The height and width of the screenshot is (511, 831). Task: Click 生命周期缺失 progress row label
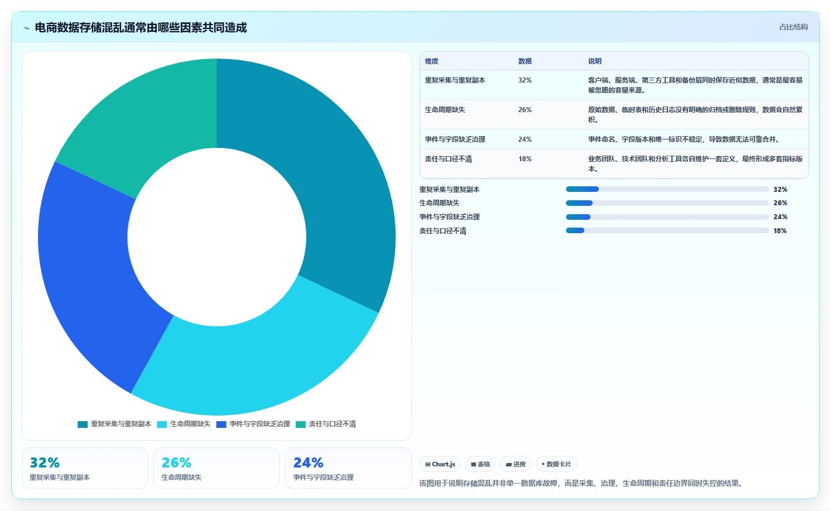[439, 203]
